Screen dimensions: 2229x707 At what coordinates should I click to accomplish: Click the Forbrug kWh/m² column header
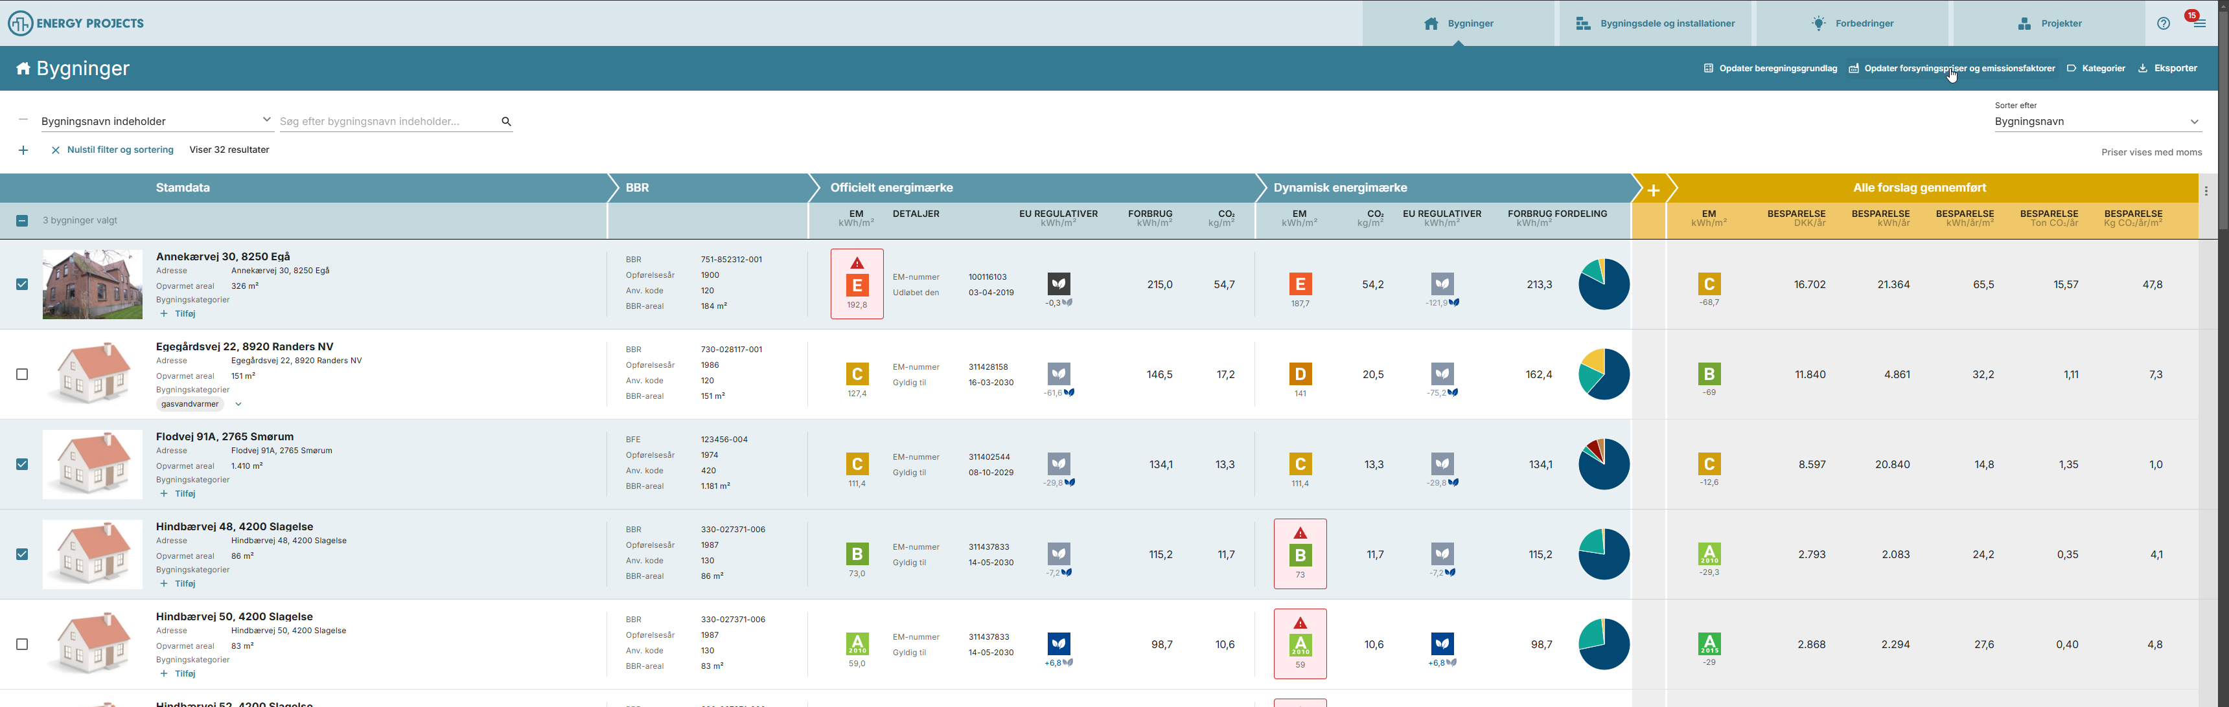[1150, 219]
